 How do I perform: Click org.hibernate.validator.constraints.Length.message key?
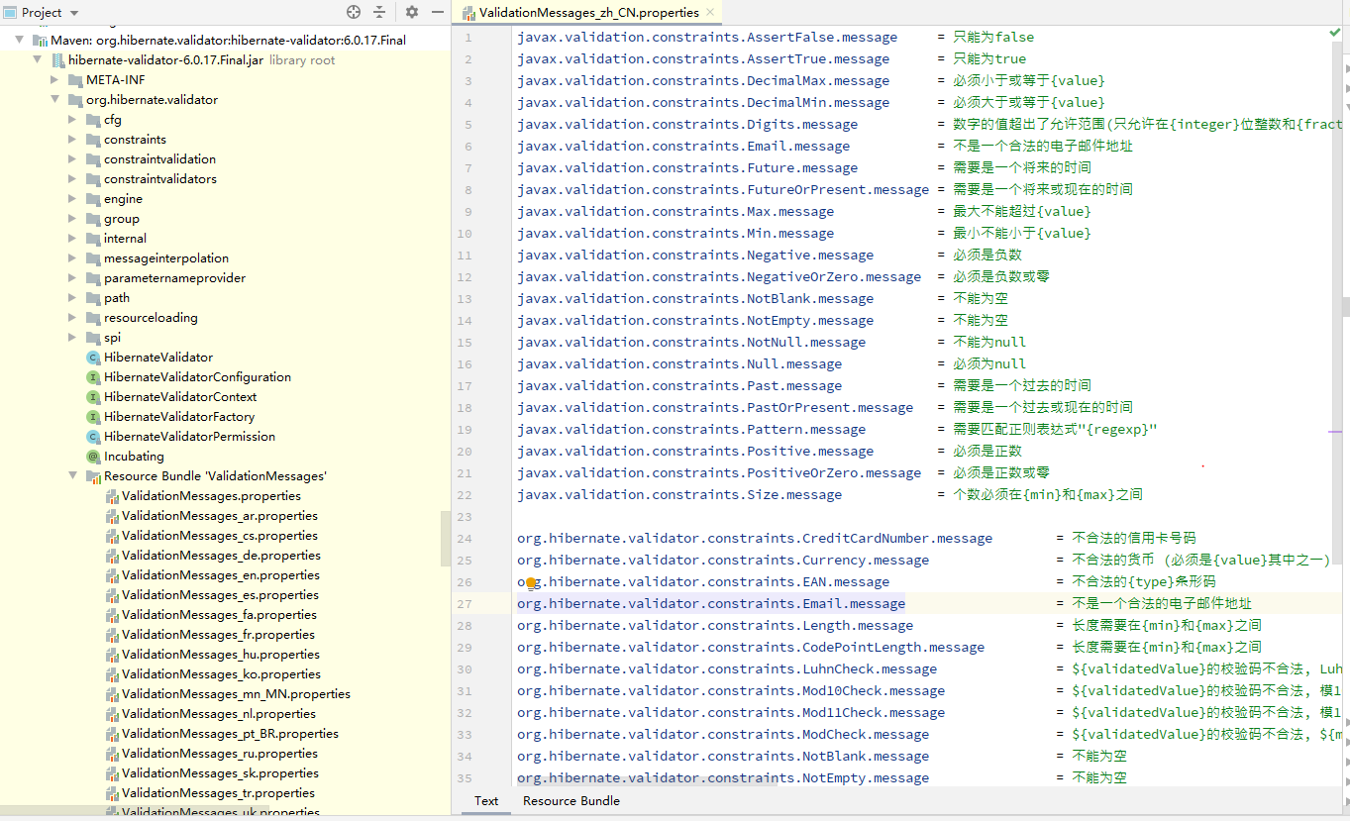(715, 625)
